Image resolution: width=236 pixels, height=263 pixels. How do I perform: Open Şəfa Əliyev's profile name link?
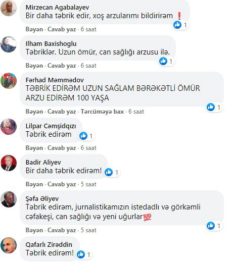coord(42,199)
